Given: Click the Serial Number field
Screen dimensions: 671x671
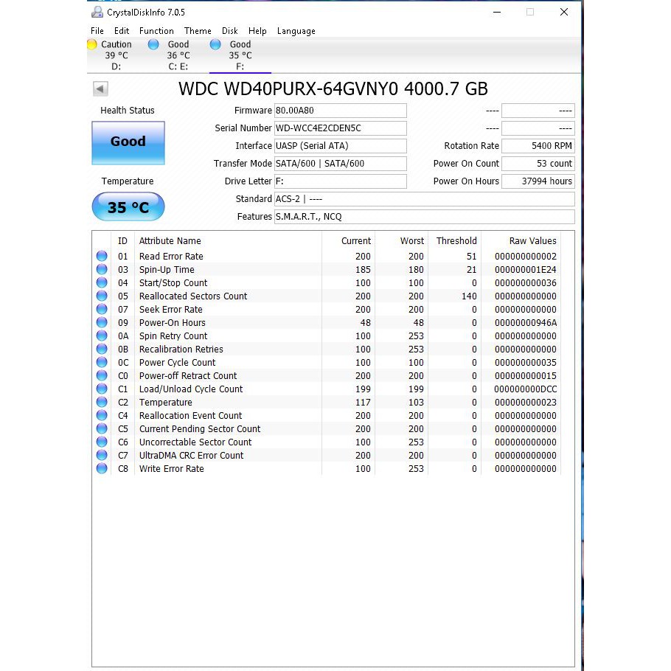Looking at the screenshot, I should coord(340,128).
